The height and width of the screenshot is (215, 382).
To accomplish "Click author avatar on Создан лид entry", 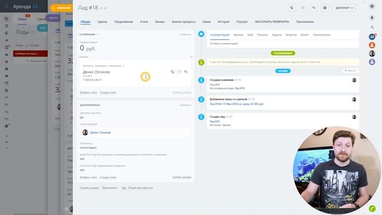I will 354,117.
